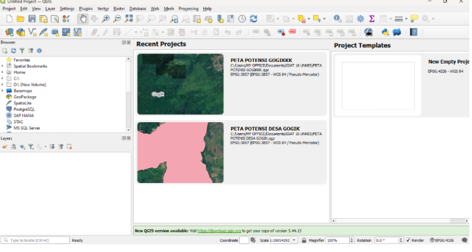Open the Measure tool dropdown arrow
The width and height of the screenshot is (472, 252).
point(406,19)
